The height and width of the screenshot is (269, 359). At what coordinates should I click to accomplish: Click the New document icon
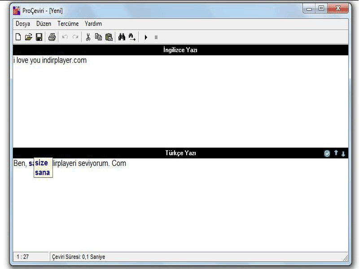point(18,37)
